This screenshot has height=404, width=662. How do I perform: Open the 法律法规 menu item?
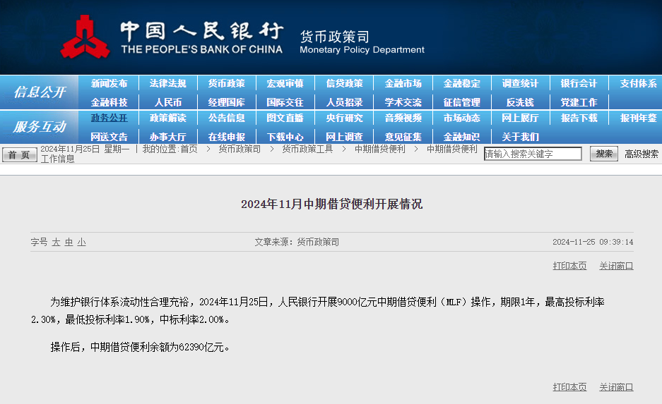click(167, 83)
